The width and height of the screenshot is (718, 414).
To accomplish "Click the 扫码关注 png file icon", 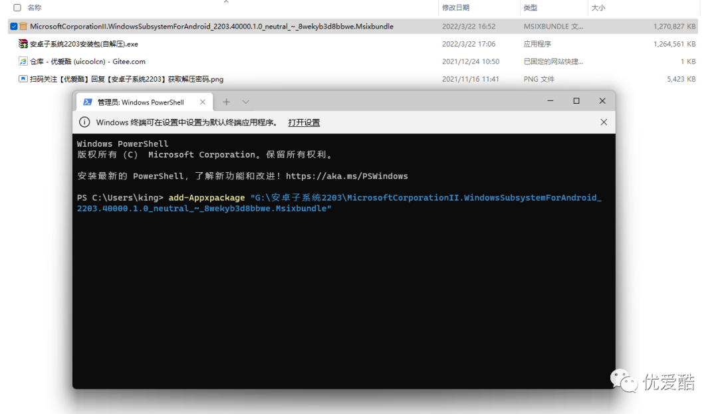I will point(23,78).
